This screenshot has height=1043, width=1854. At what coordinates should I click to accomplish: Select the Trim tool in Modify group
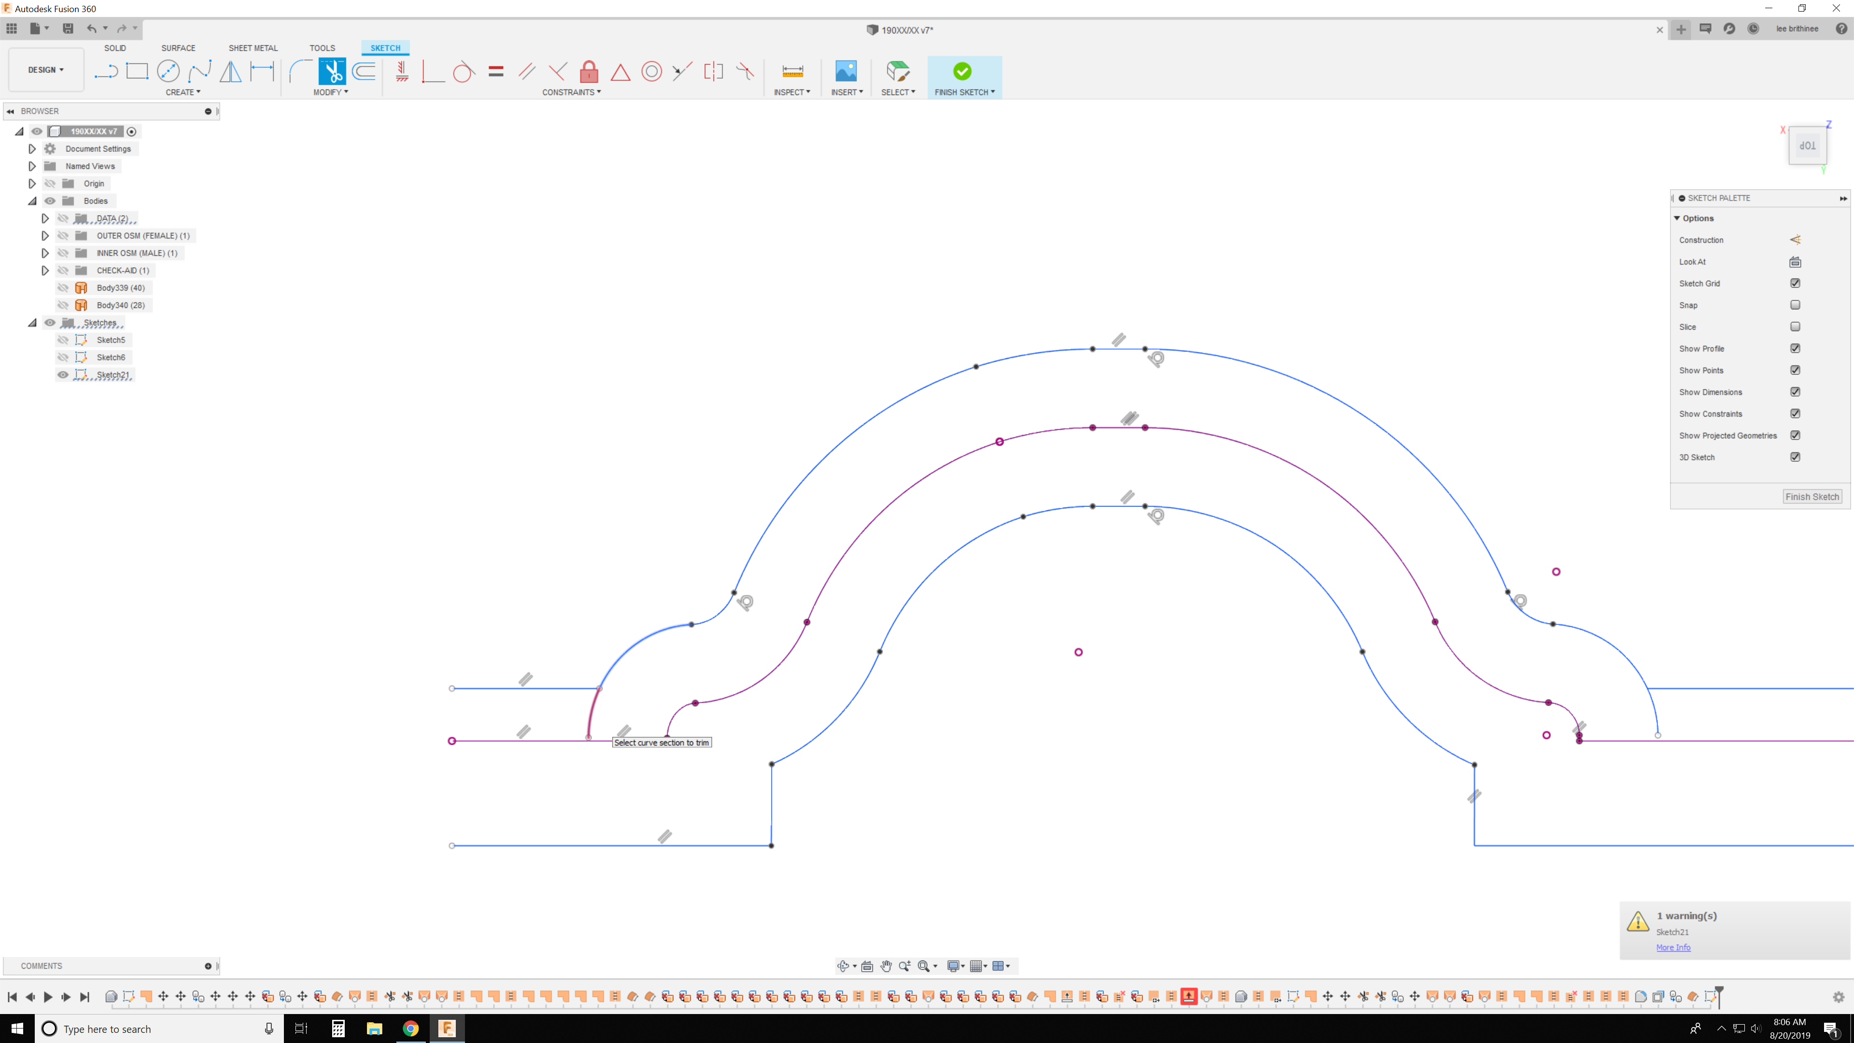(x=332, y=71)
